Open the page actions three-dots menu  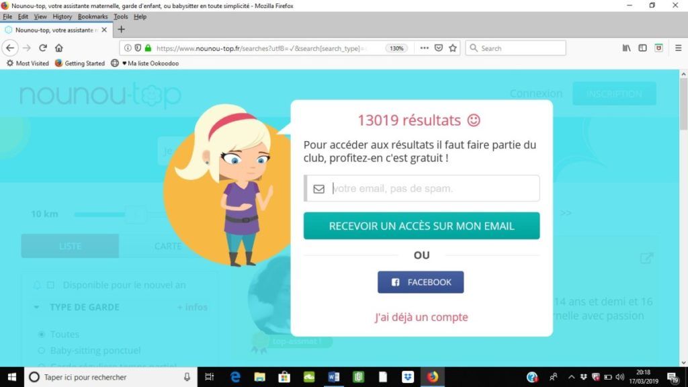click(424, 48)
